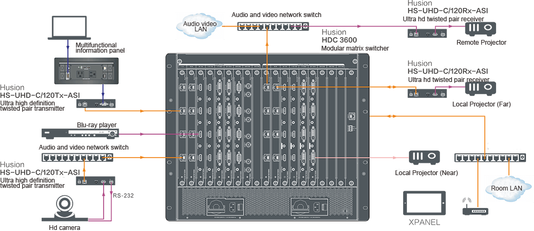This screenshot has height=231, width=534.
Task: Select the "RS-232" cable label
Action: (123, 195)
